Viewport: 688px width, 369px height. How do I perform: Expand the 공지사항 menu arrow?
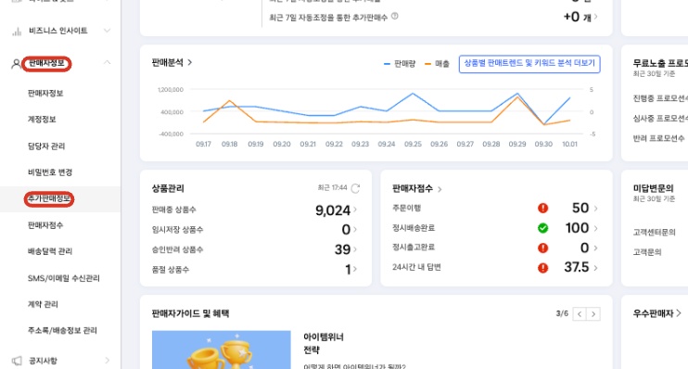pos(108,361)
